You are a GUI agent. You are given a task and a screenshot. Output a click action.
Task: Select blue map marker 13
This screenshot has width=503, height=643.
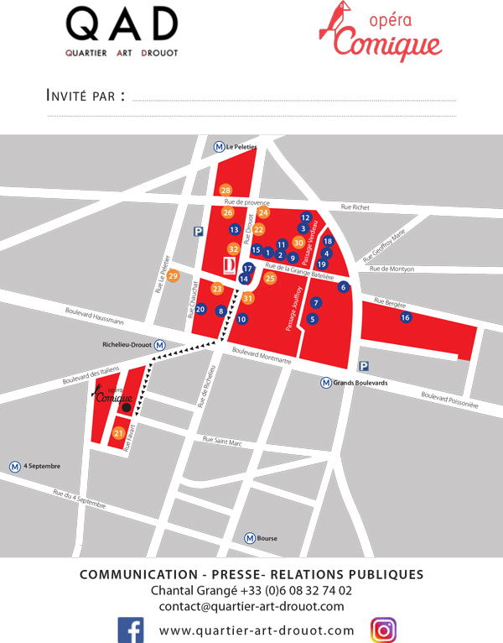pos(234,230)
